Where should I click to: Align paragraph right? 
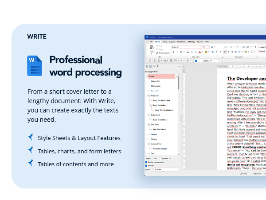(x=232, y=52)
